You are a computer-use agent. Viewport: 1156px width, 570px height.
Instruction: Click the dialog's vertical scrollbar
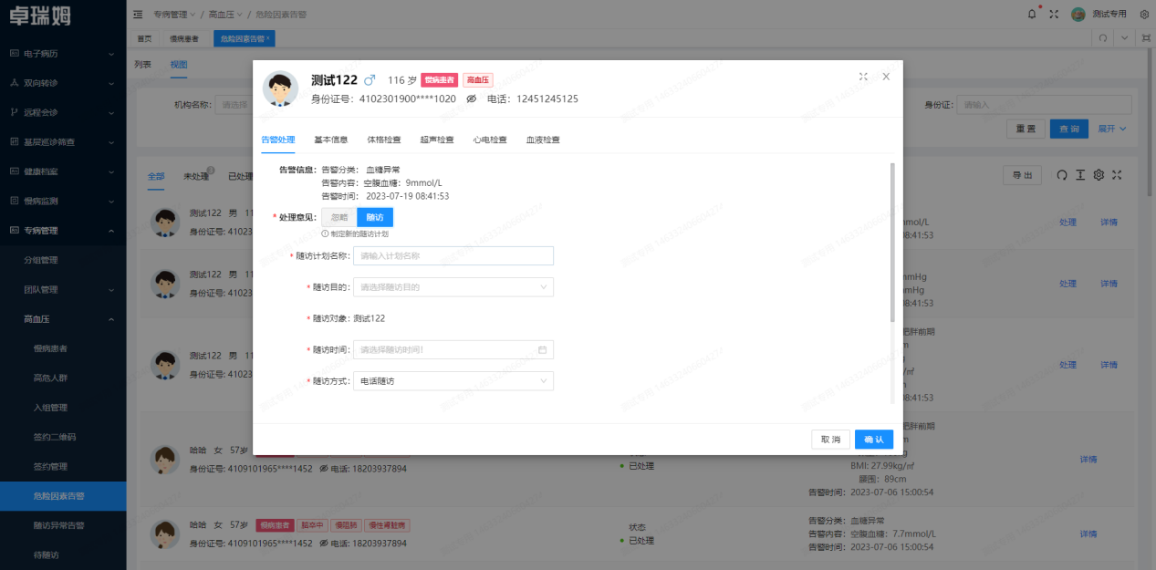(892, 242)
